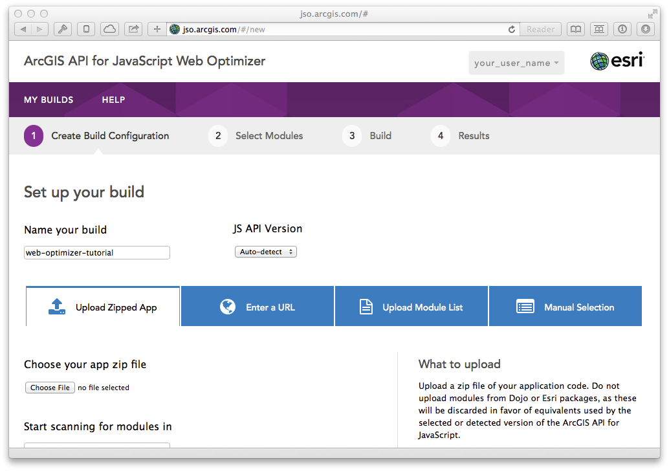Go to step 4 Results
669x471 pixels.
coord(461,136)
